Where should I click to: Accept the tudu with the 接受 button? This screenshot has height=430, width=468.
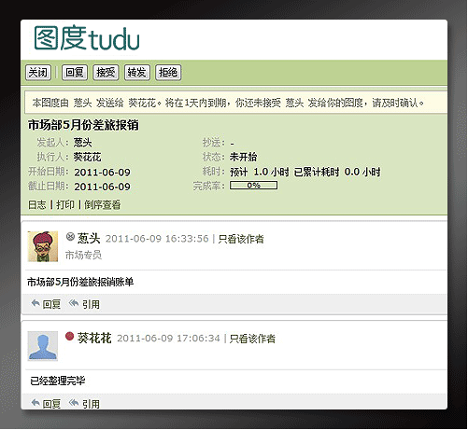(106, 73)
